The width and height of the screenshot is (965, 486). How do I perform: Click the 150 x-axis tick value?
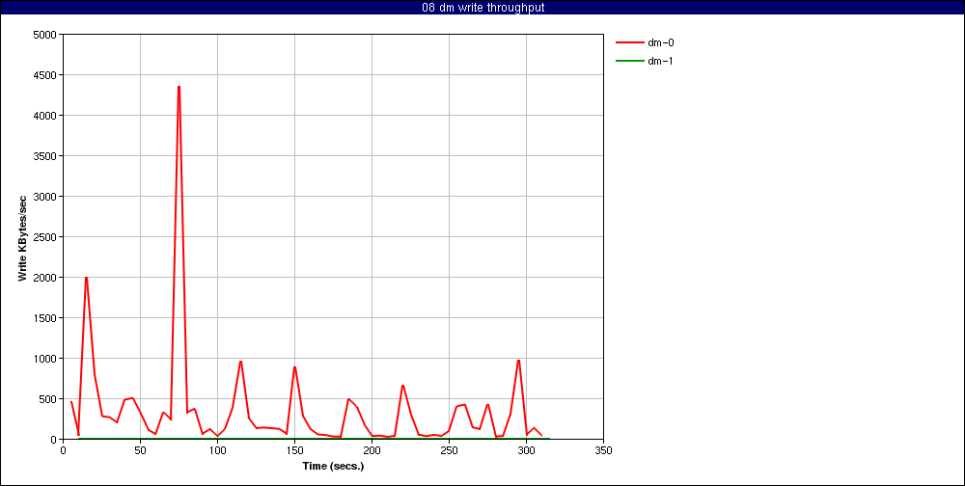pyautogui.click(x=294, y=449)
